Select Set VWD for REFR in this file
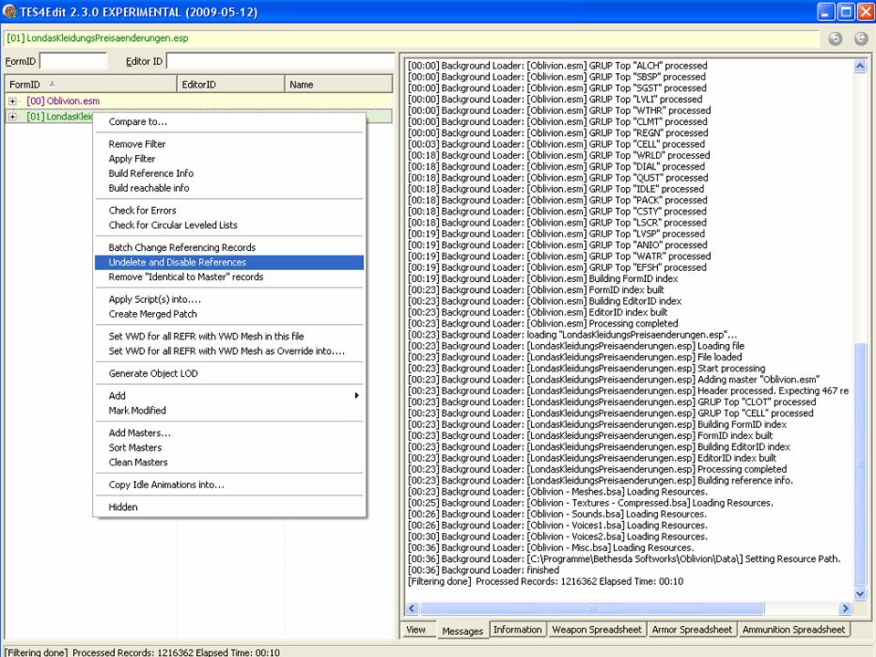Image resolution: width=876 pixels, height=657 pixels. [x=229, y=337]
